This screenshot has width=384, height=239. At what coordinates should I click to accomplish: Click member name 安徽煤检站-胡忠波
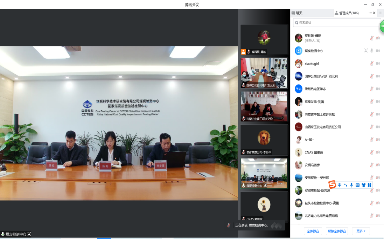pyautogui.click(x=317, y=191)
